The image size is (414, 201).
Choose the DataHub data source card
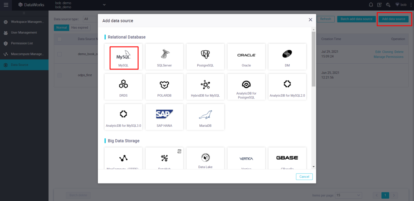164,159
